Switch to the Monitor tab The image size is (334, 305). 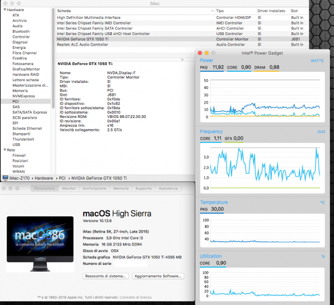point(69,189)
